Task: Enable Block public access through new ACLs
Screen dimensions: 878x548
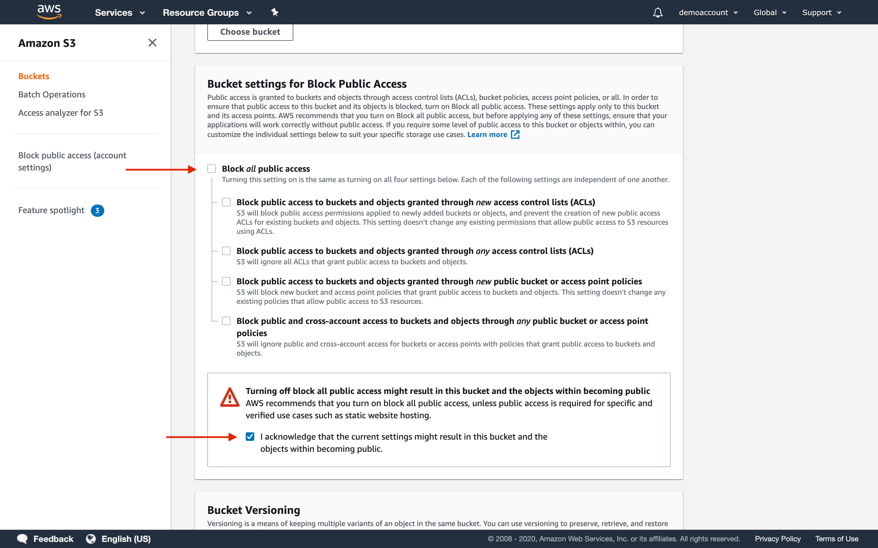Action: click(226, 202)
